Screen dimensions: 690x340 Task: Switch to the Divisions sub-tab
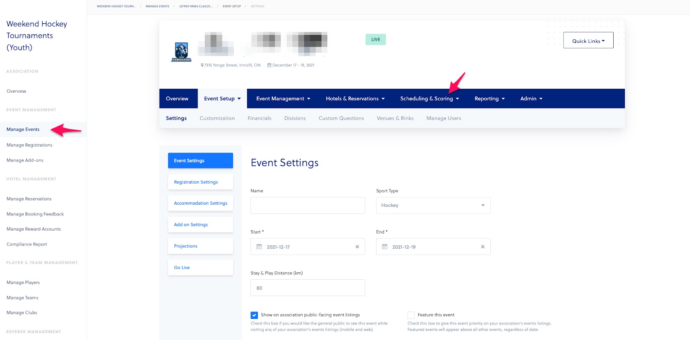(x=295, y=118)
